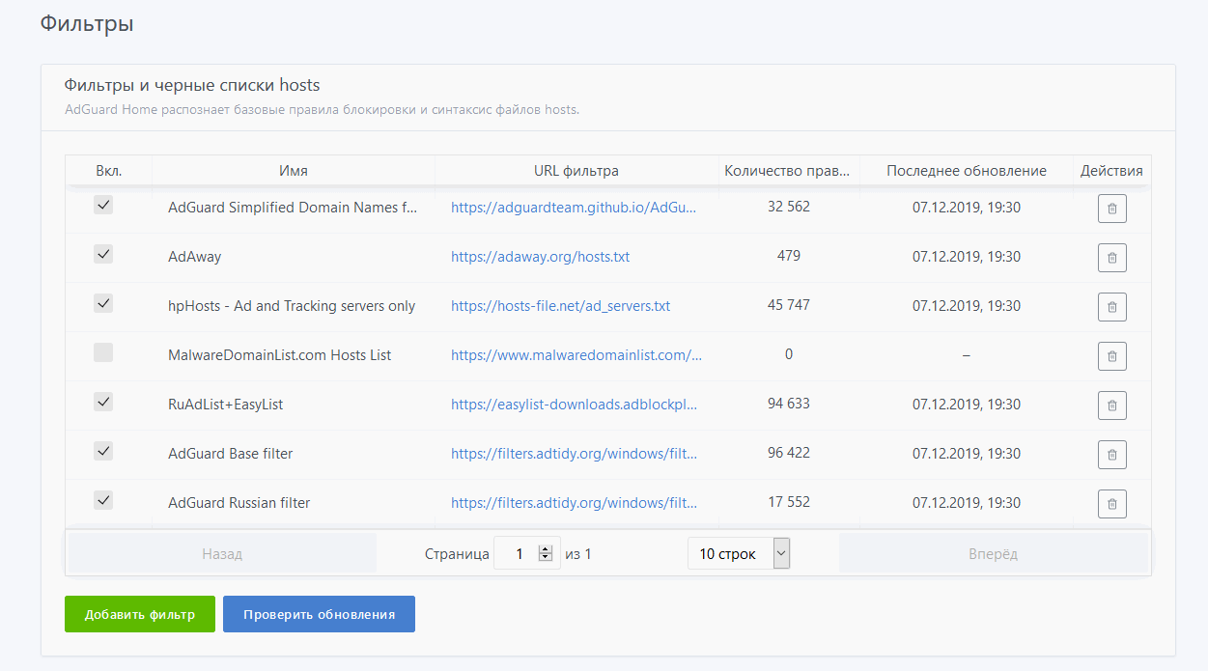This screenshot has width=1208, height=671.
Task: Click the page number input field
Action: tap(519, 554)
